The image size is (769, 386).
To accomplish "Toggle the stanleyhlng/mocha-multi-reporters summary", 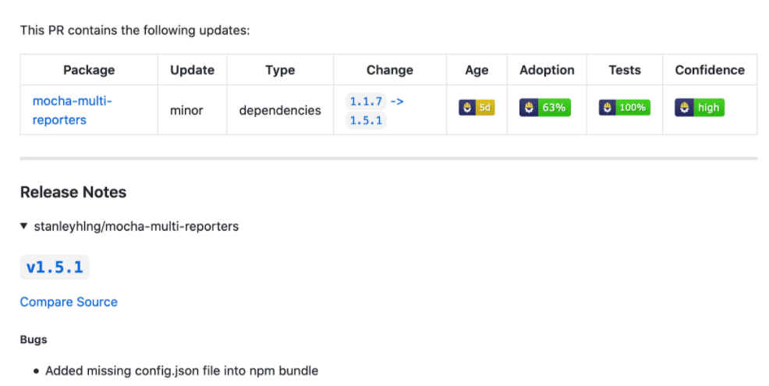I will 136,226.
